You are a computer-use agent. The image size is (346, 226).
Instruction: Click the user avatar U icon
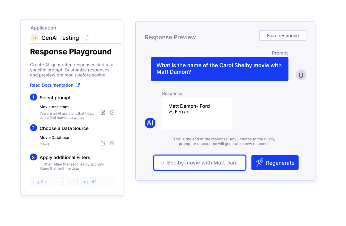(301, 75)
